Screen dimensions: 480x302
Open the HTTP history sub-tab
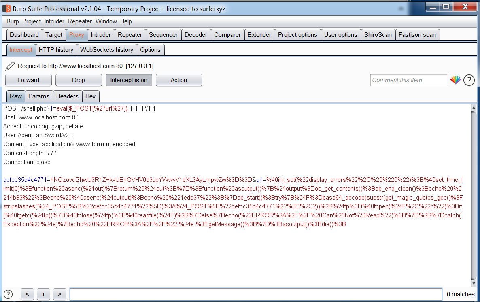tap(56, 50)
